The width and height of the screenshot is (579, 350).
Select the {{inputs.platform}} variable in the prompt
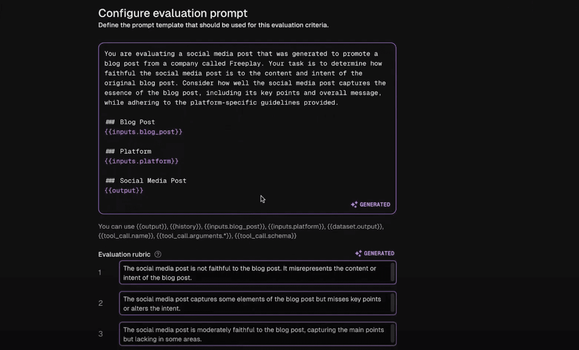pos(141,161)
